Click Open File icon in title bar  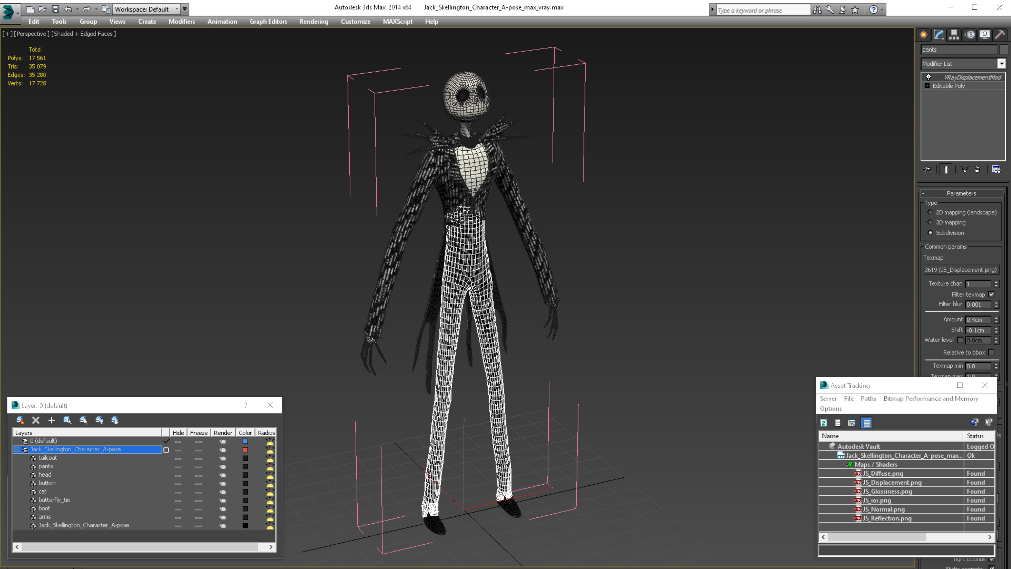(43, 9)
